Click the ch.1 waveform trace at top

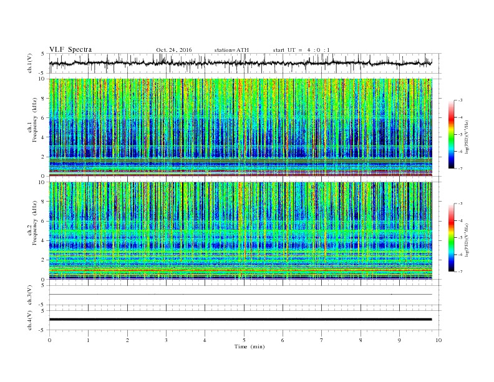[x=240, y=63]
